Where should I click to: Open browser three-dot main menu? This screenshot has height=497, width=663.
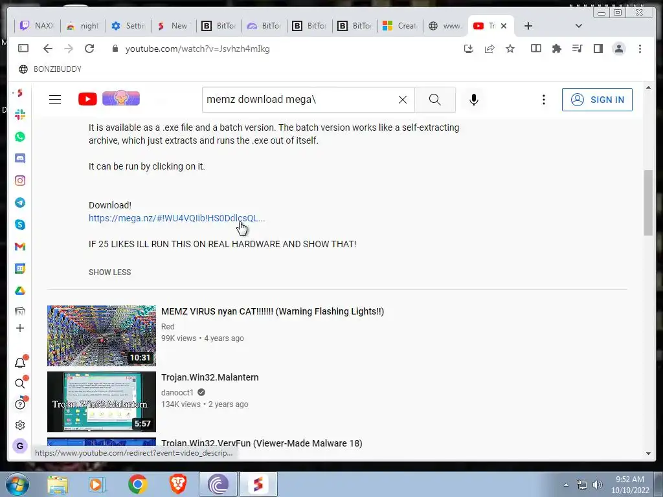point(640,49)
